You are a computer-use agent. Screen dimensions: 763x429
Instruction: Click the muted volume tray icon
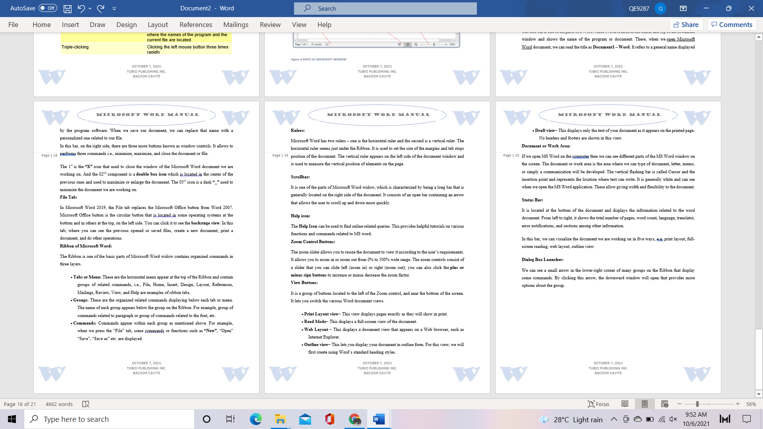[x=673, y=419]
